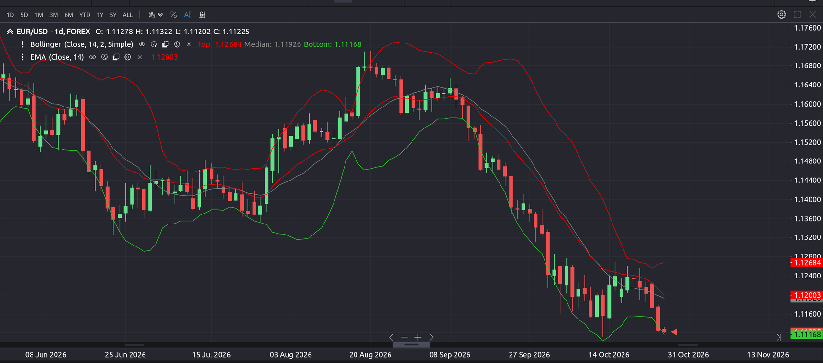Toggle the auto scale 'A' button

pyautogui.click(x=188, y=15)
